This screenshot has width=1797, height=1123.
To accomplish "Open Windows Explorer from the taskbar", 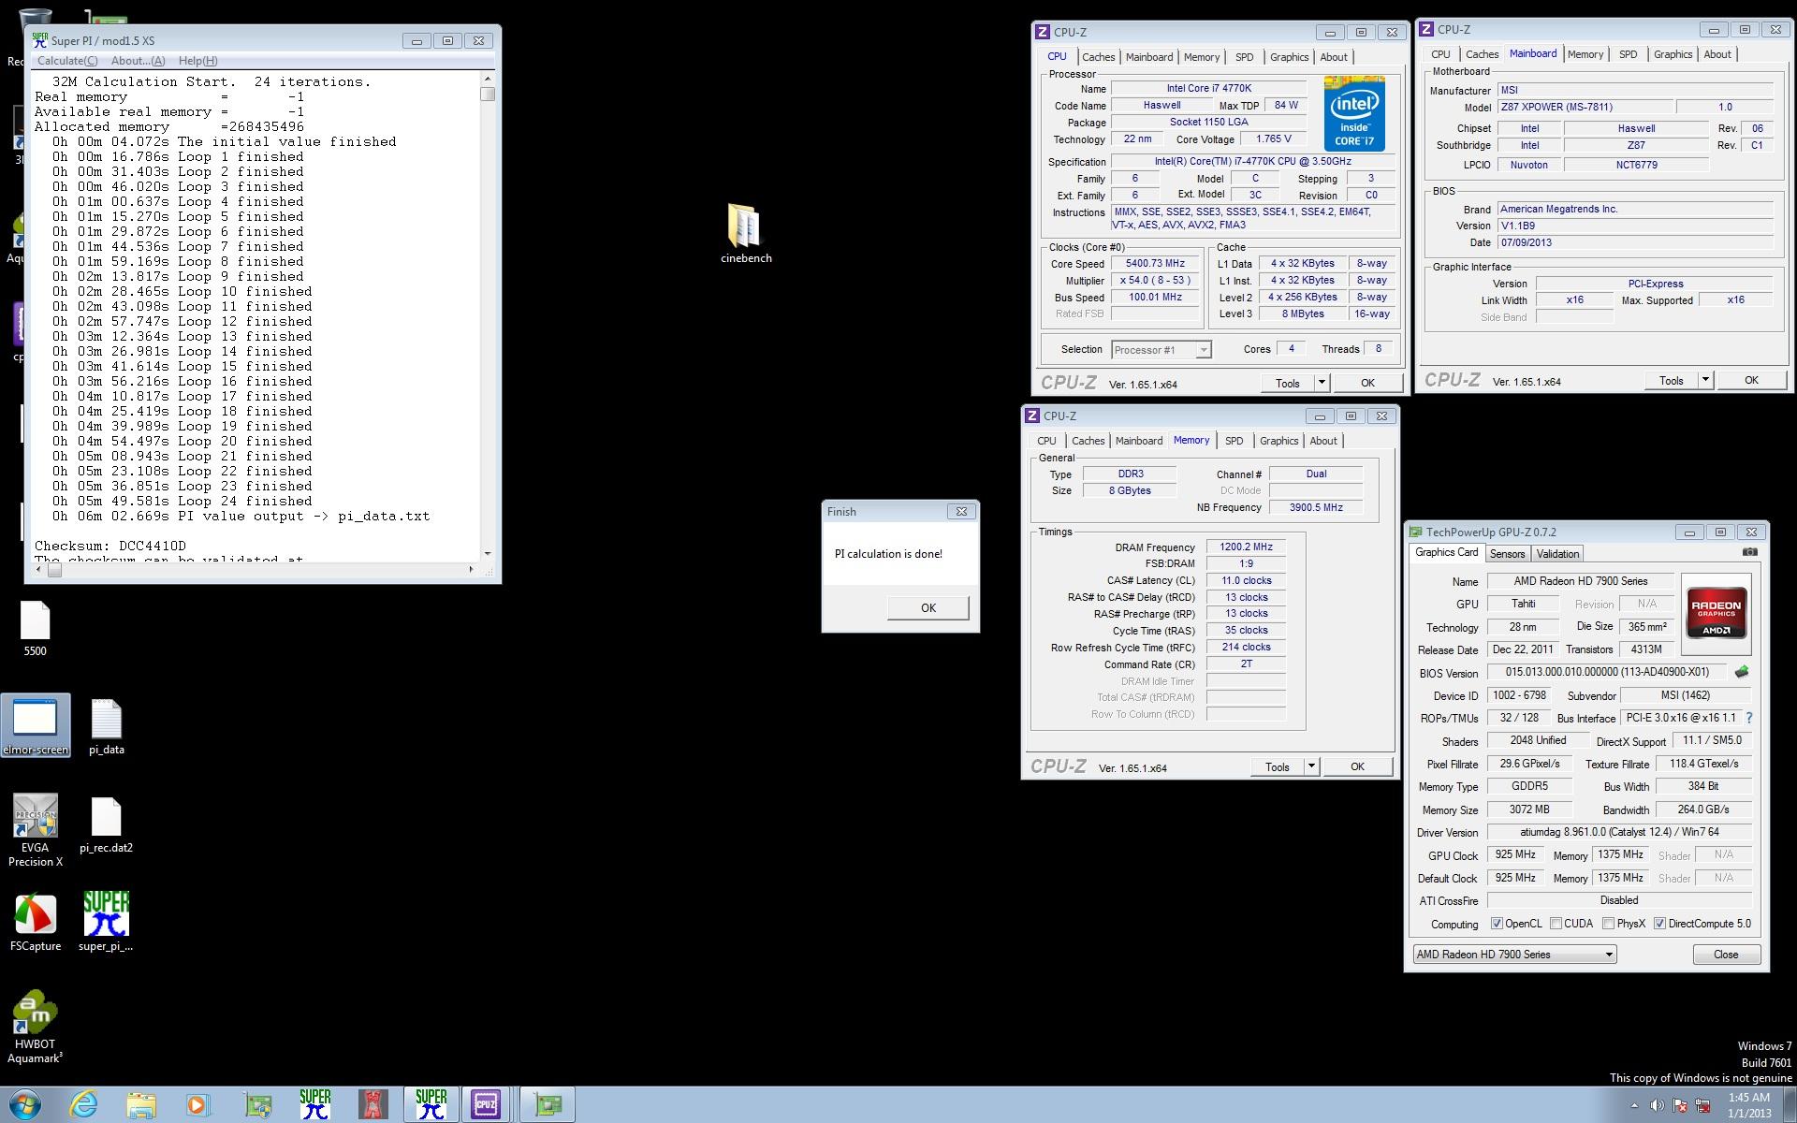I will click(x=141, y=1105).
